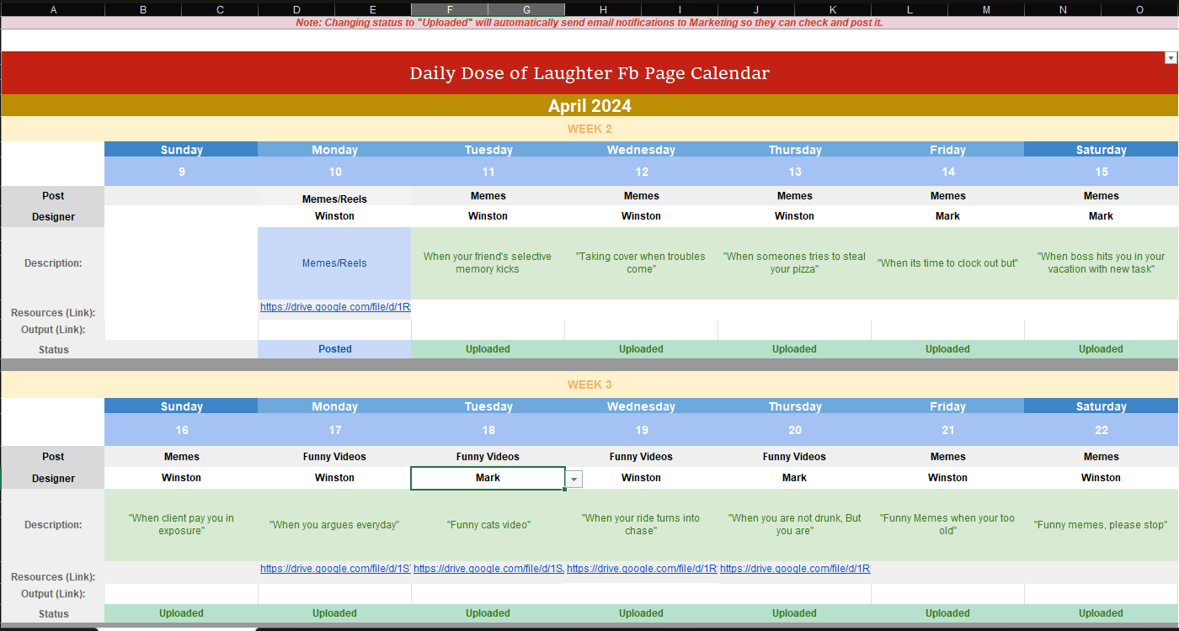This screenshot has height=631, width=1179.
Task: Click the date cell "22"
Action: click(x=1102, y=430)
